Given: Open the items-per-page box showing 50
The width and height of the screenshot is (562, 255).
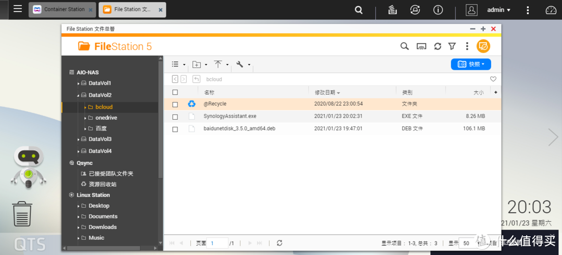Looking at the screenshot, I should click(x=469, y=243).
